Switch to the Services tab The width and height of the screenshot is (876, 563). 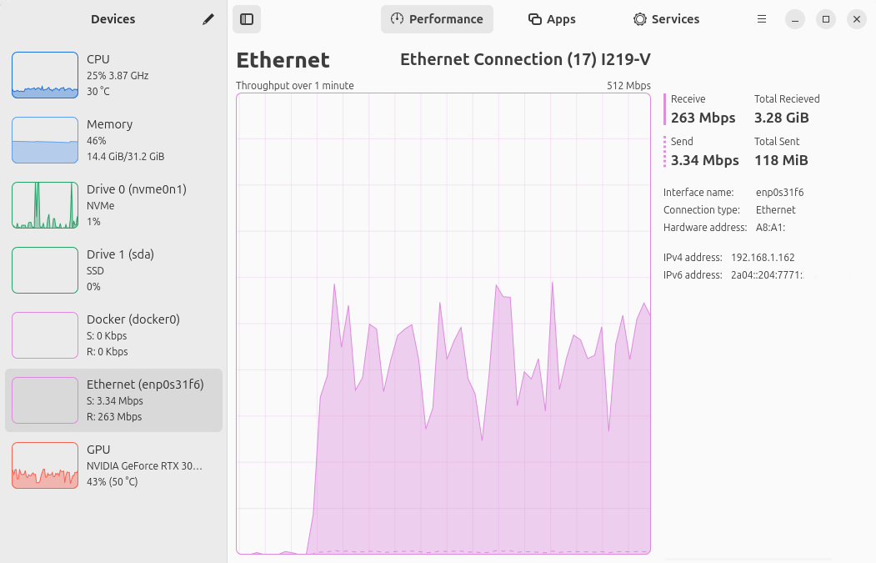(667, 19)
